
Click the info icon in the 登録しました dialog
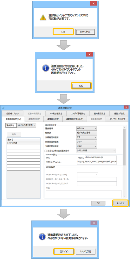[x=45, y=68]
